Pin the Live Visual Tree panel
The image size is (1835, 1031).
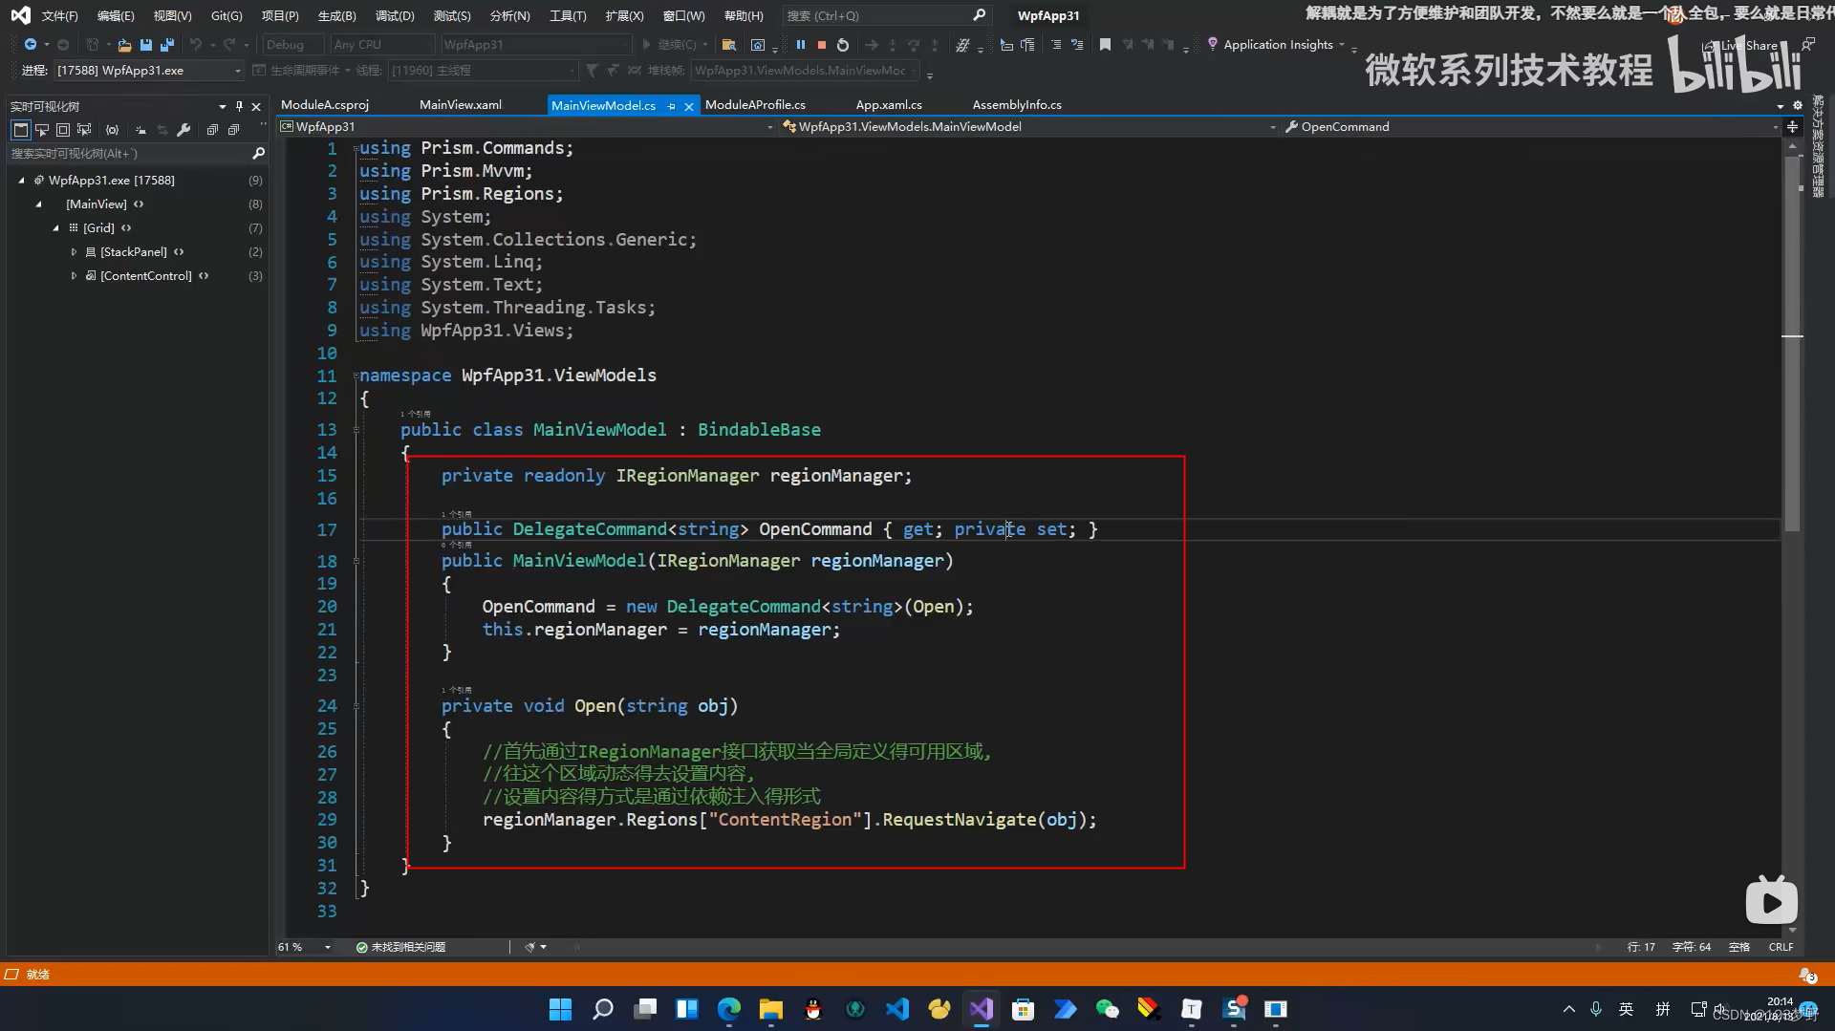[x=239, y=106]
